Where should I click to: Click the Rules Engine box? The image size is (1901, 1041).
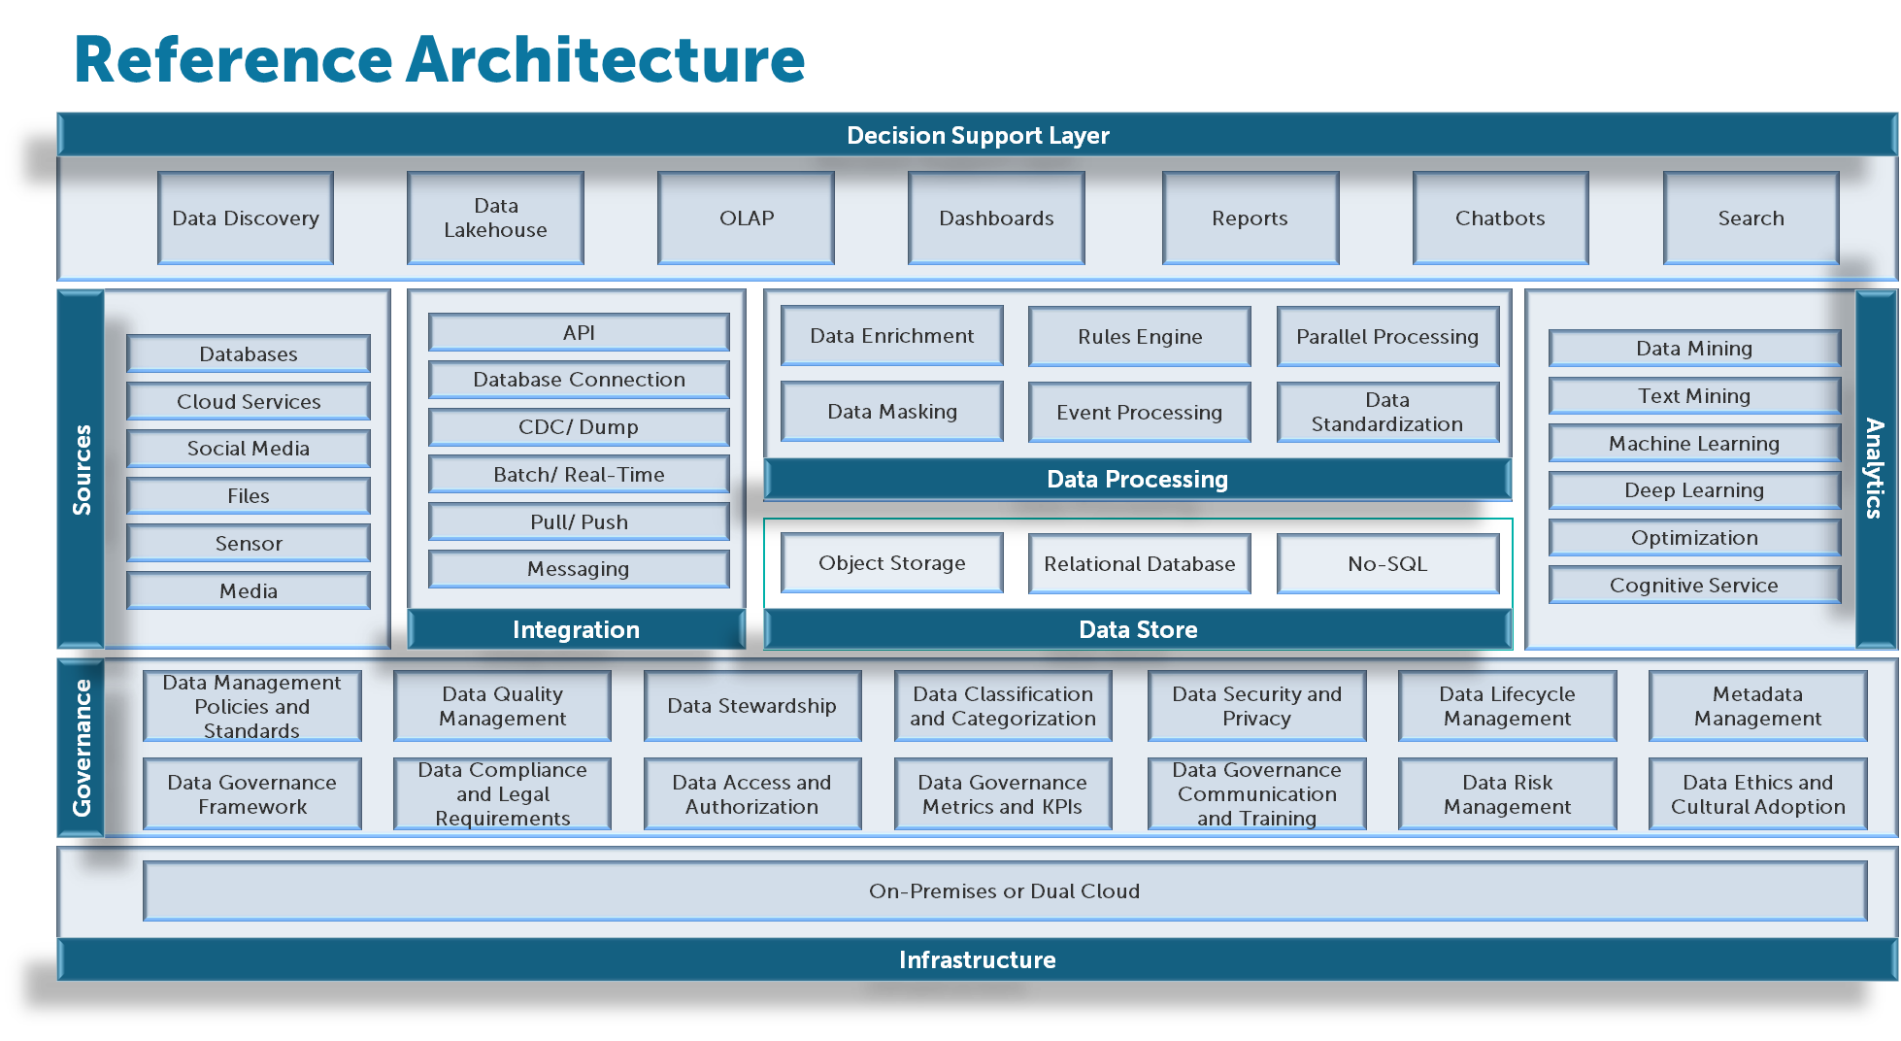pyautogui.click(x=1140, y=336)
